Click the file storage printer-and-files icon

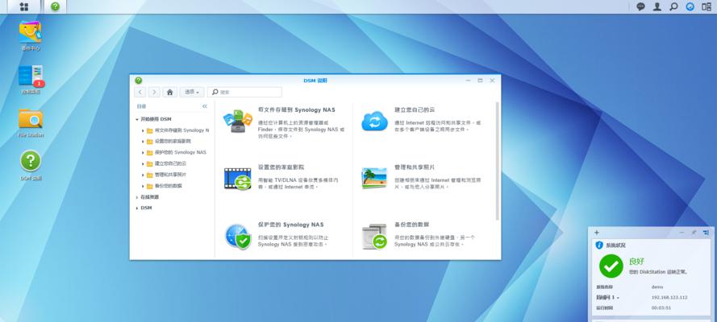coord(238,122)
